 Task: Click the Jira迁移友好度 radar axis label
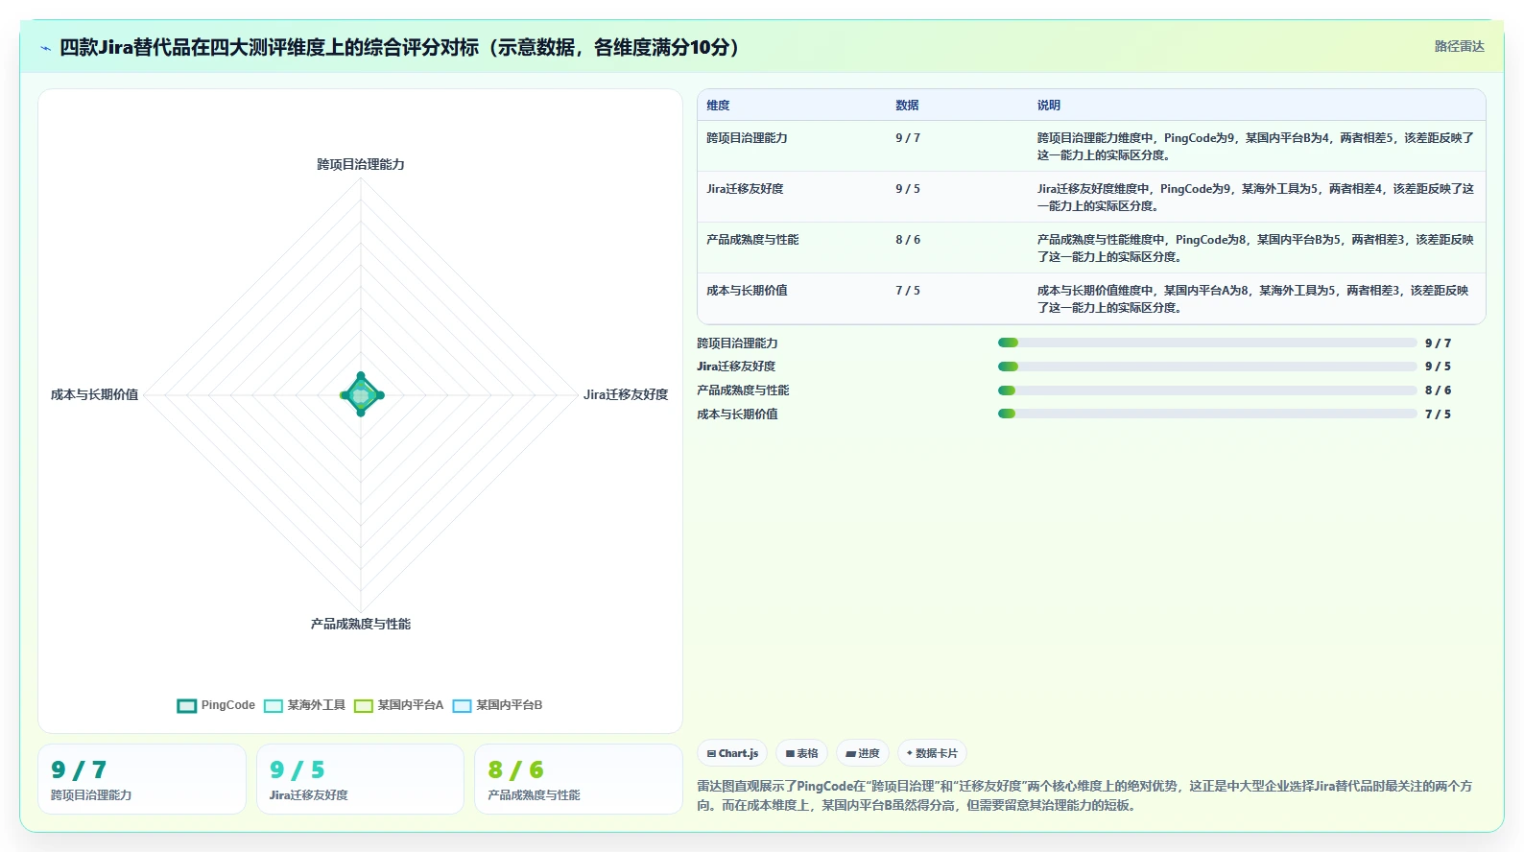pyautogui.click(x=626, y=394)
